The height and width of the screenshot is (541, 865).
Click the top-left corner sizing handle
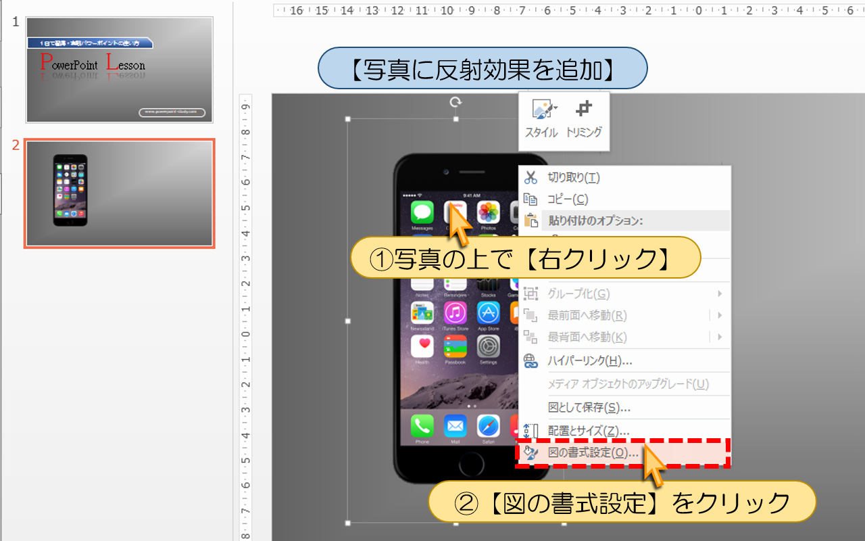tap(348, 119)
